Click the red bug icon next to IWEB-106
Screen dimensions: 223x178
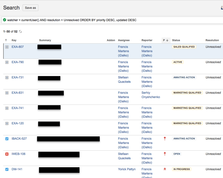[x=6, y=154]
